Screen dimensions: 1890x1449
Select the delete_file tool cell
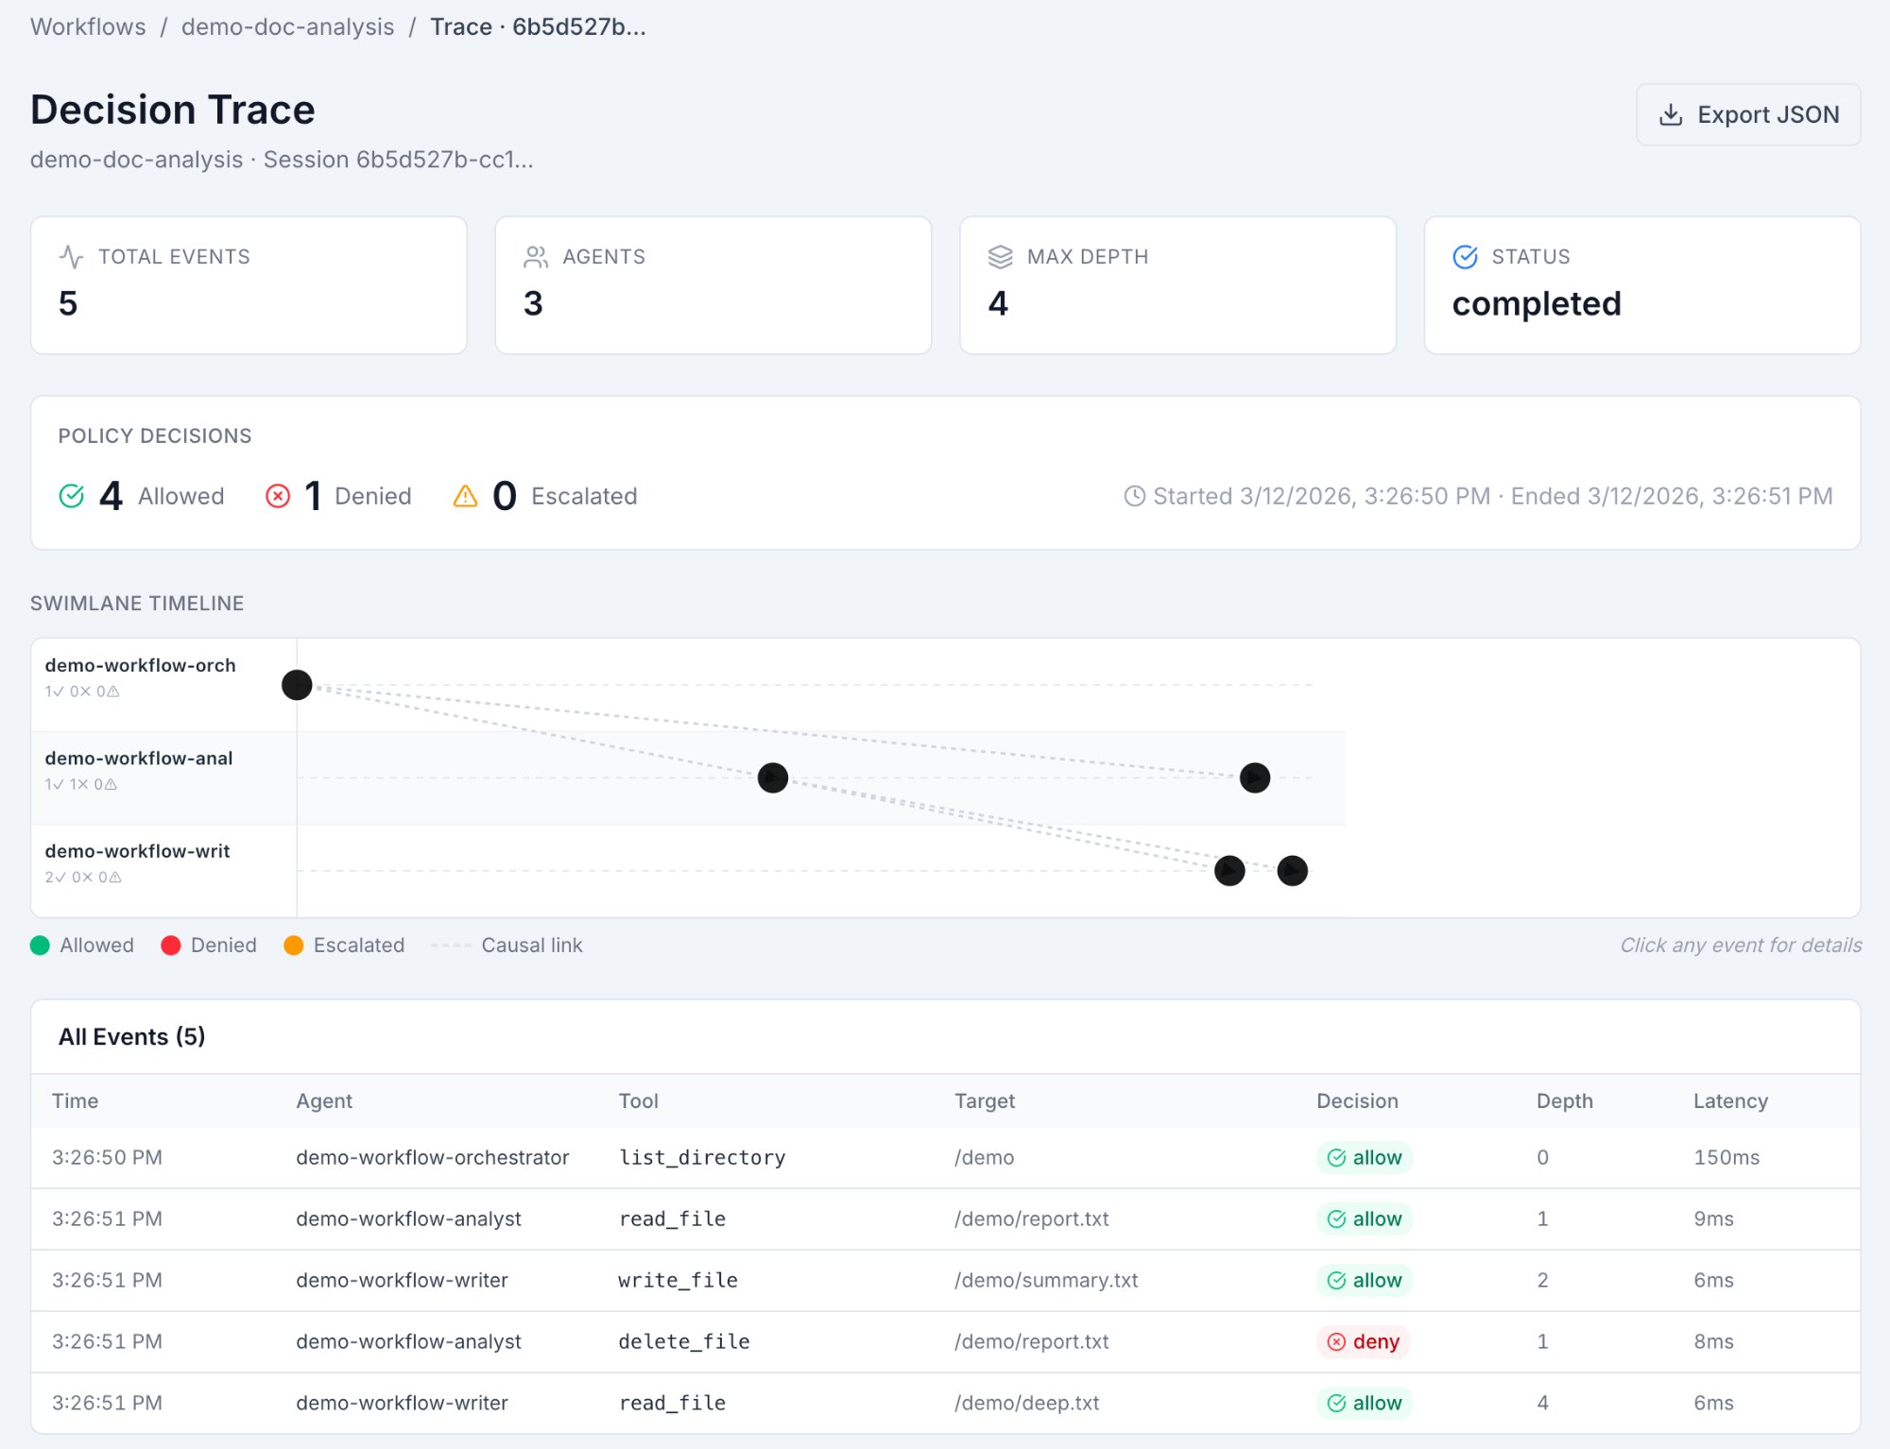click(684, 1341)
